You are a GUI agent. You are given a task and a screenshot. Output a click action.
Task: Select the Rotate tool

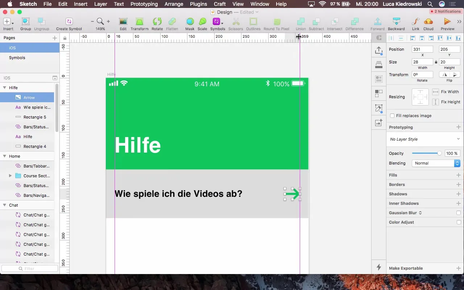pyautogui.click(x=157, y=22)
